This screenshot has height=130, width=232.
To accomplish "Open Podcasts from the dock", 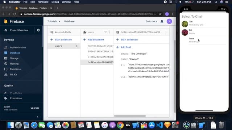I will coord(112,125).
